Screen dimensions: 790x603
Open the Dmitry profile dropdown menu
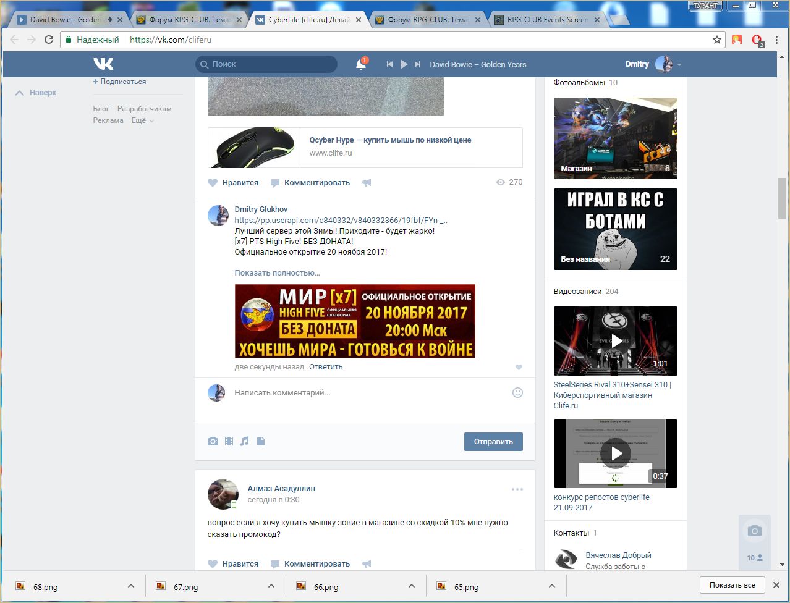653,64
